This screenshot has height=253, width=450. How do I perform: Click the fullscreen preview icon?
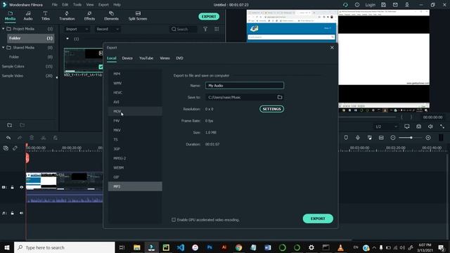(442, 126)
